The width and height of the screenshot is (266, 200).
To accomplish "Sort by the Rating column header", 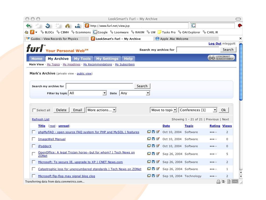I will tap(215, 126).
